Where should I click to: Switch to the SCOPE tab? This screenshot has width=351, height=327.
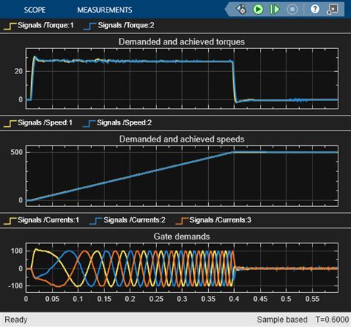coord(35,10)
